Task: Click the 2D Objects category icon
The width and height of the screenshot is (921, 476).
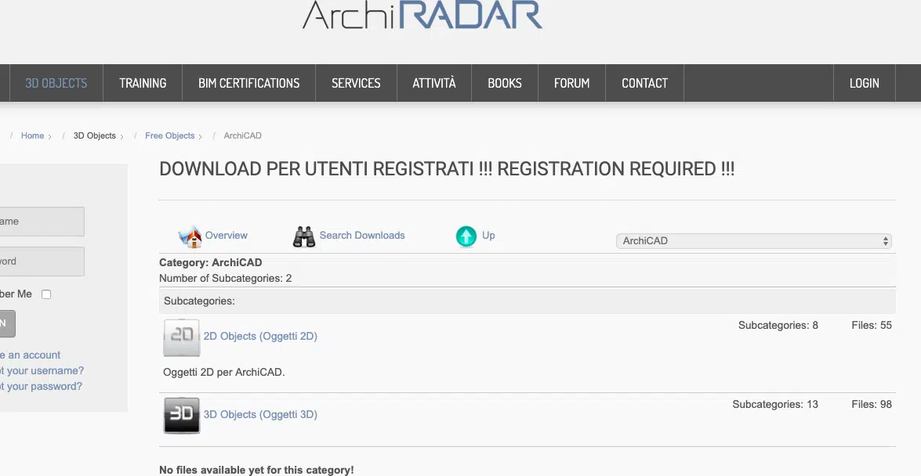Action: [x=181, y=337]
